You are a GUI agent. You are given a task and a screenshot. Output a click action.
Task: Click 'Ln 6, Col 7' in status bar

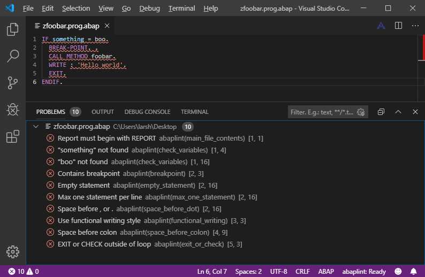pos(212,271)
